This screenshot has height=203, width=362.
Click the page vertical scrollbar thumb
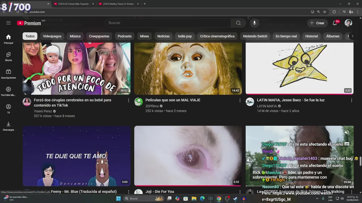[360, 162]
